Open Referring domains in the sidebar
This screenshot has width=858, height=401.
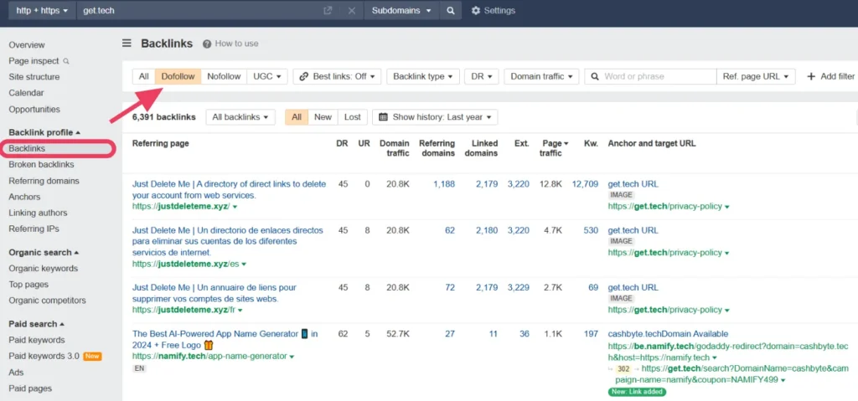44,181
